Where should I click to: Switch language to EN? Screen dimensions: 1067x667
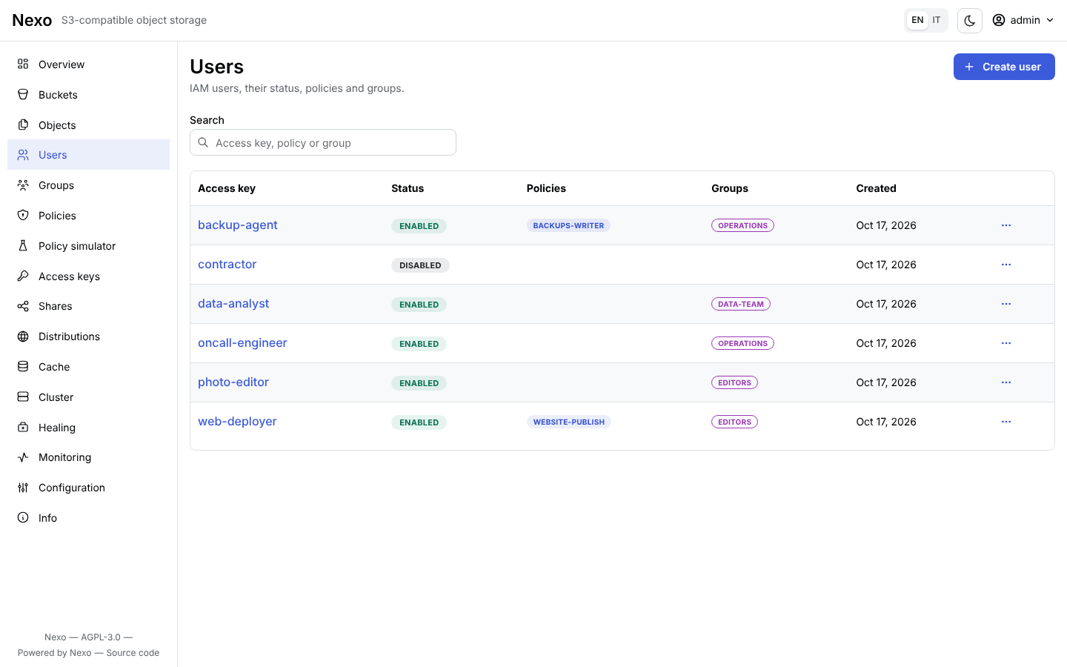click(x=917, y=20)
